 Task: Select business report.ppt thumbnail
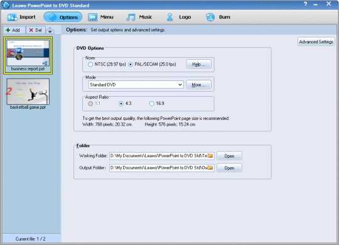click(28, 53)
